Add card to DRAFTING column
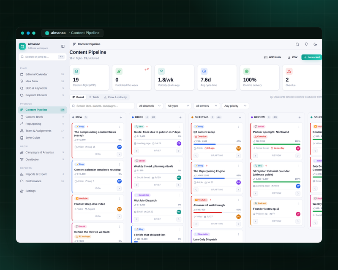 pos(240,117)
